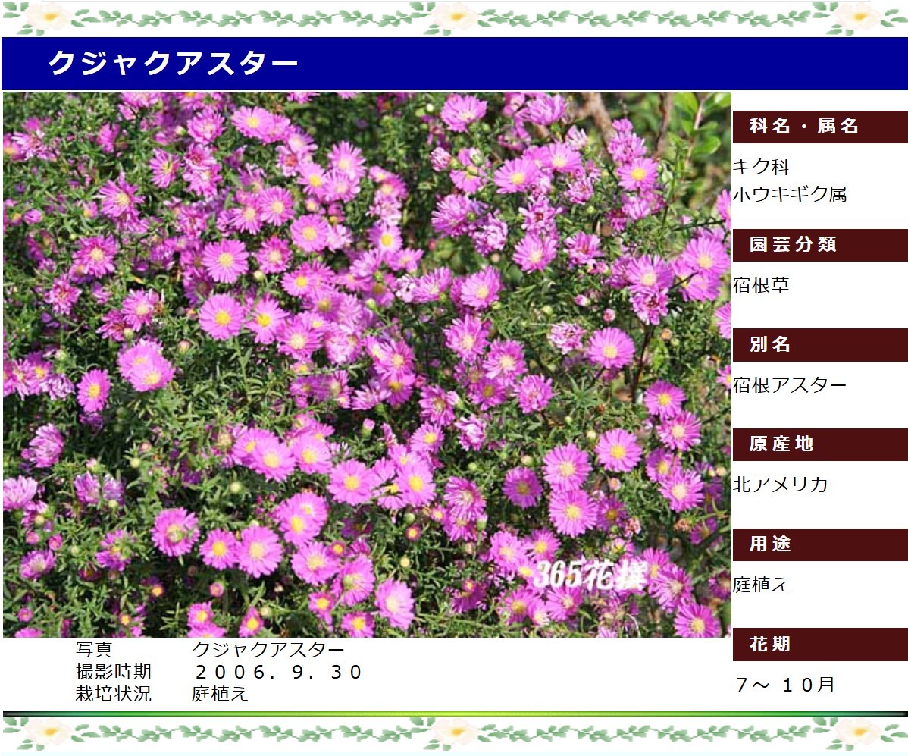Select the 科名・属名 section header
Image resolution: width=908 pixels, height=756 pixels.
coord(819,127)
